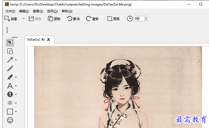Screen dimensions: 209x128
Task: Choose the Number marker tool
Action: point(10,94)
